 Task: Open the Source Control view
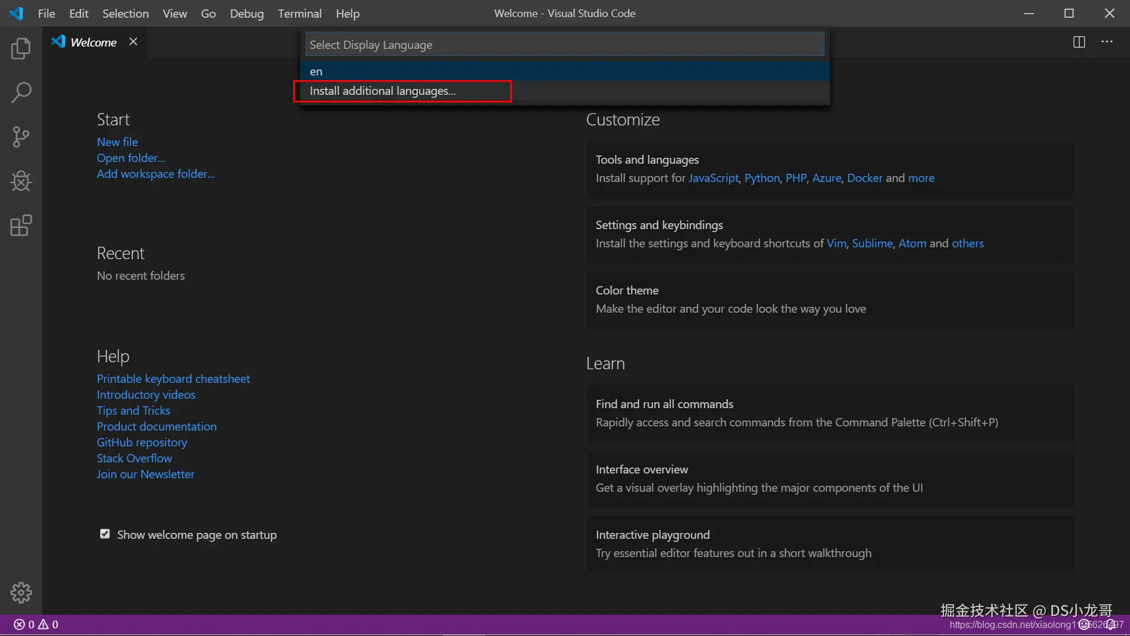pos(21,137)
